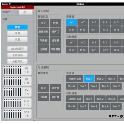This screenshot has width=124, height=124.
Task: Switch to the 场景 tab
Action: [17, 33]
